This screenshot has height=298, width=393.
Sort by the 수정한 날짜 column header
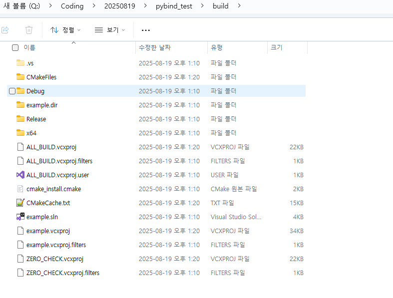[155, 47]
